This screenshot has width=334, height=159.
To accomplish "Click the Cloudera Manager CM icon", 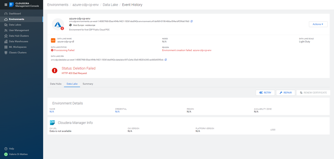I will point(52,123).
